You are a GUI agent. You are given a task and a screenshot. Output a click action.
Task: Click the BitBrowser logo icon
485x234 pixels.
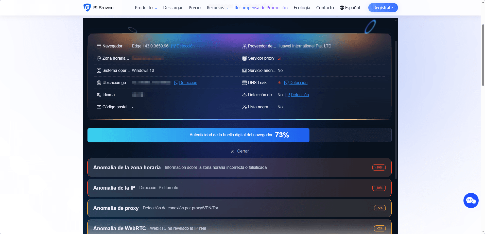click(87, 7)
